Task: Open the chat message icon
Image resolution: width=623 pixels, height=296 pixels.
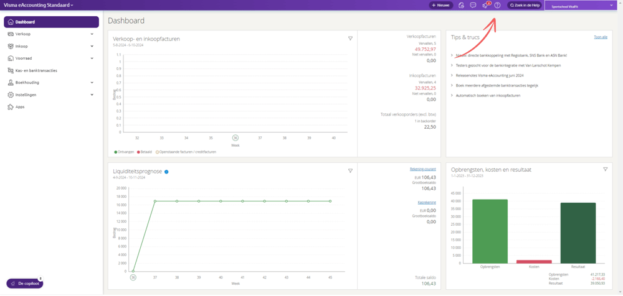Action: [473, 5]
